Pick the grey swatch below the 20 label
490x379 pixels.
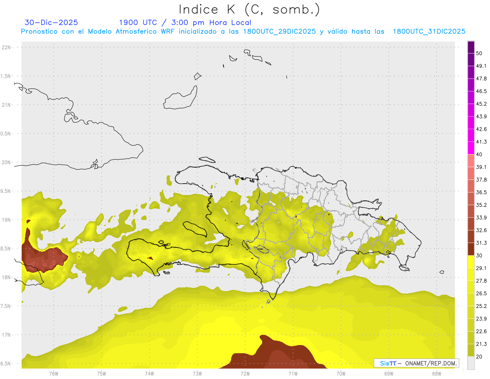[x=471, y=363]
